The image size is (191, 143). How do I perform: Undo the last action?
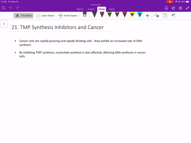pos(11,8)
